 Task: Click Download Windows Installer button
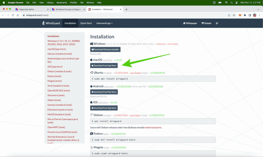click(105, 50)
